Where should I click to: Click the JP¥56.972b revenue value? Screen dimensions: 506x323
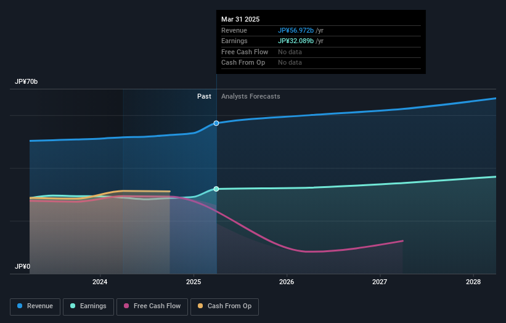click(x=296, y=30)
